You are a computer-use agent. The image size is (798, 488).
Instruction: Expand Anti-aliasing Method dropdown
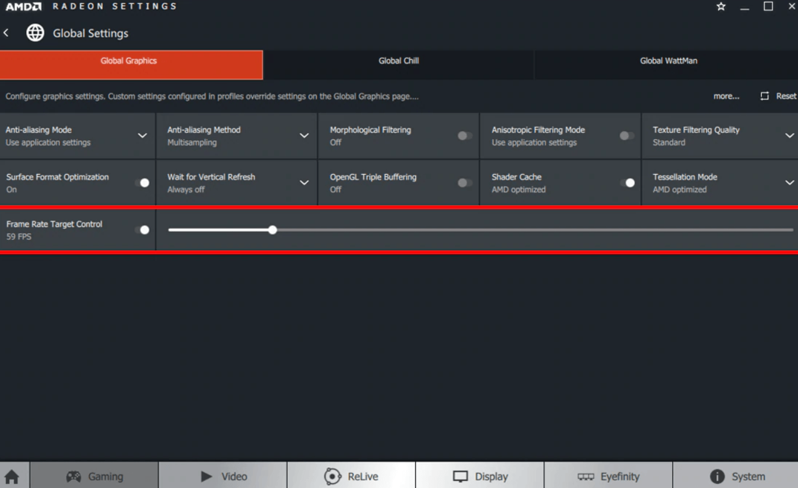click(304, 136)
